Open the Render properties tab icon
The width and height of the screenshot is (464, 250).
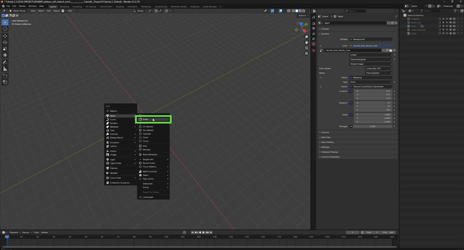pyautogui.click(x=314, y=24)
